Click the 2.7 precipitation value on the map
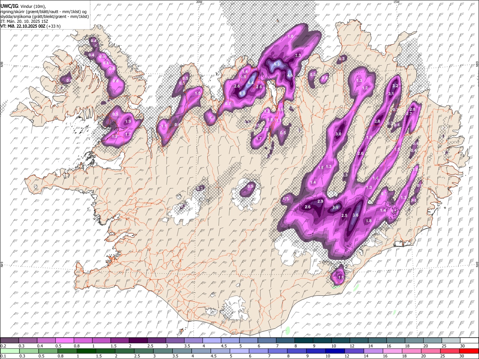The height and width of the screenshot is (359, 479). click(x=409, y=114)
